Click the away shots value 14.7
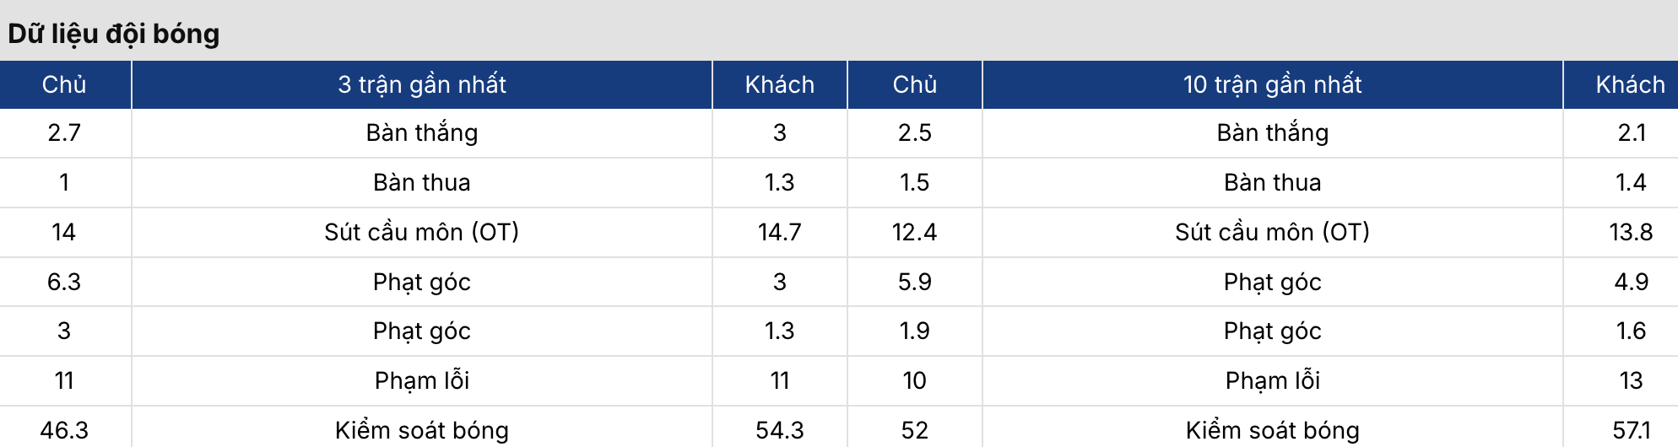This screenshot has width=1678, height=447. click(779, 232)
